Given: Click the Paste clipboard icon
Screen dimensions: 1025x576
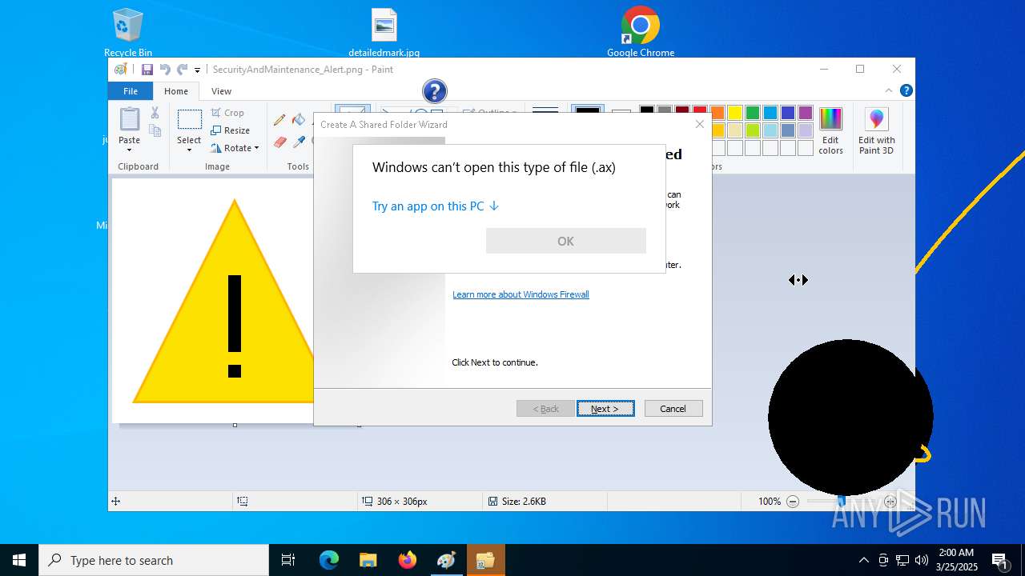Looking at the screenshot, I should tap(129, 119).
